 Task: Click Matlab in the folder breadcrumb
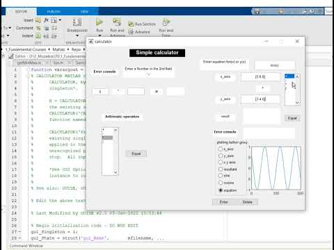click(58, 49)
